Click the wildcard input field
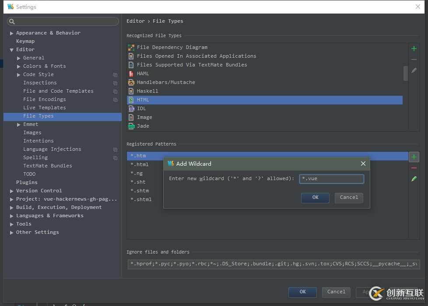This screenshot has width=428, height=306. click(332, 179)
